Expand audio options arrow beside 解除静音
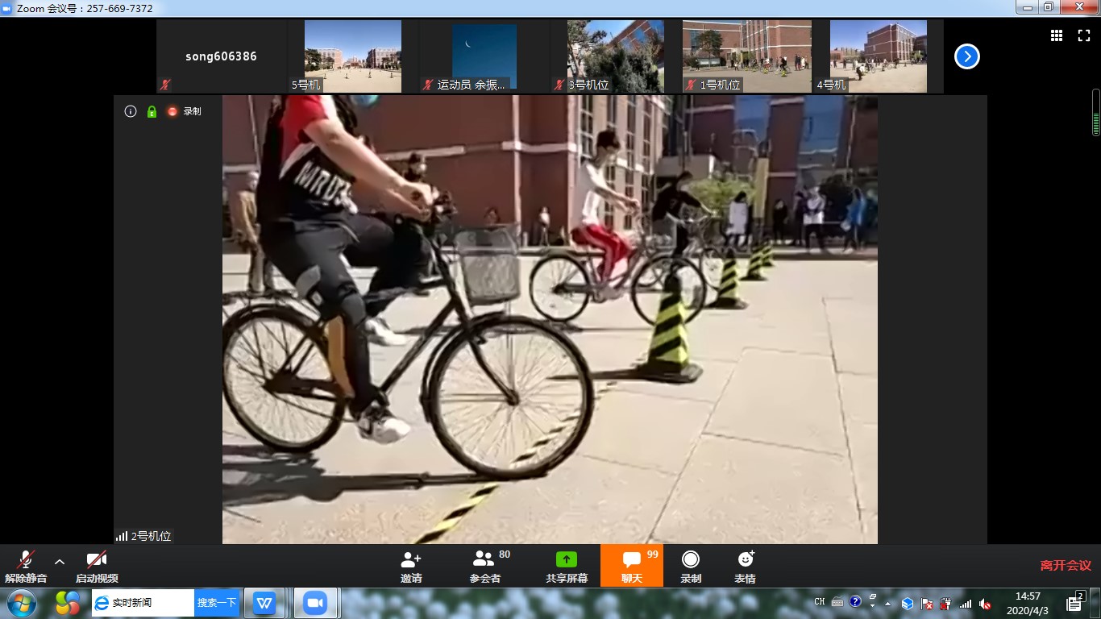Image resolution: width=1101 pixels, height=619 pixels. tap(60, 562)
